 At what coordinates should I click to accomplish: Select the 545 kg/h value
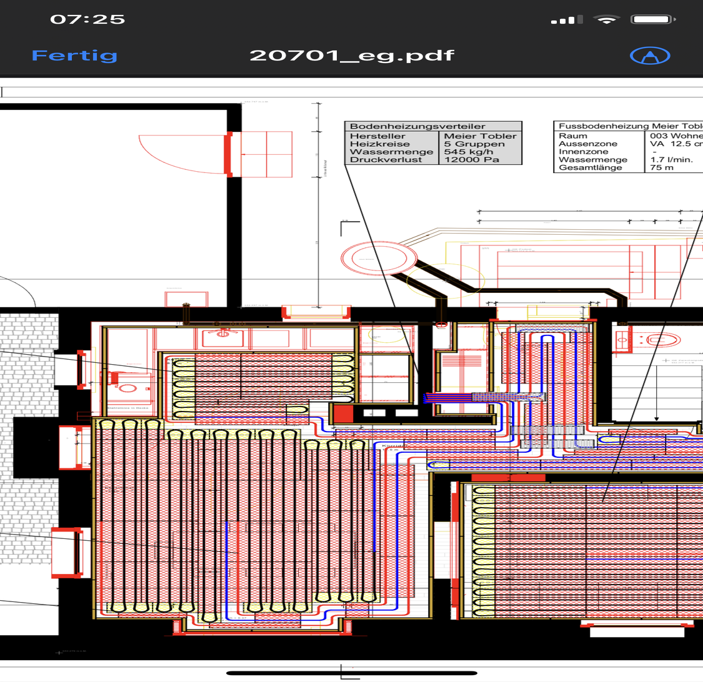coord(469,152)
